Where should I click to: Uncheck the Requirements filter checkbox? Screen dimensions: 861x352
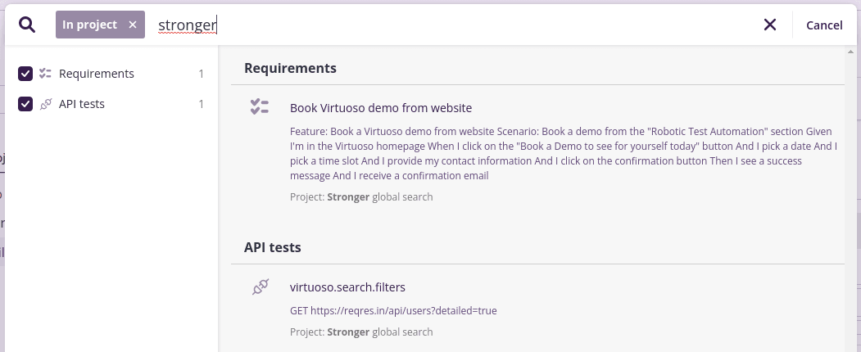tap(25, 74)
